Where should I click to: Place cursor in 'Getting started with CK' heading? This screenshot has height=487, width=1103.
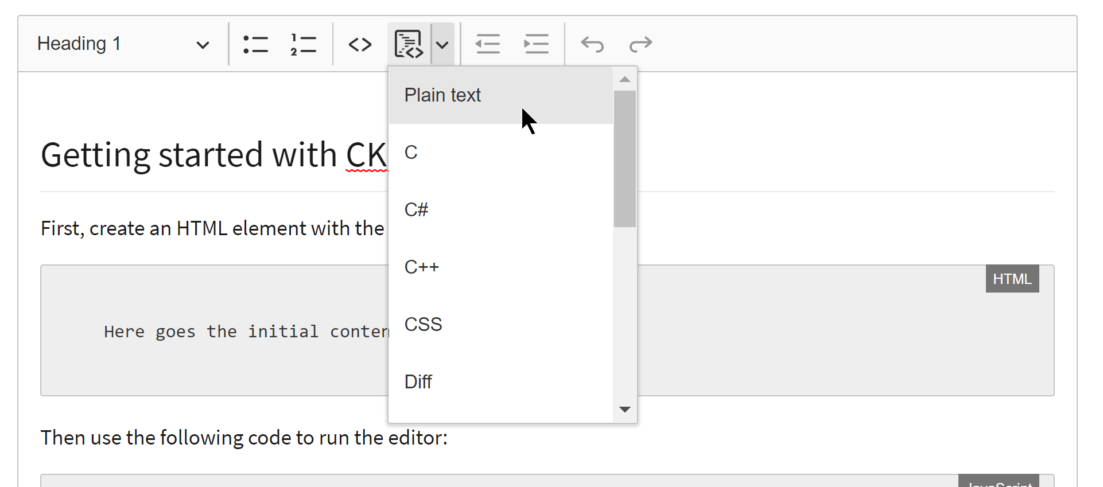pyautogui.click(x=213, y=155)
